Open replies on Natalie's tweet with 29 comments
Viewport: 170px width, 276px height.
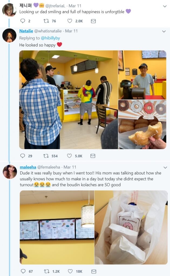pyautogui.click(x=23, y=156)
